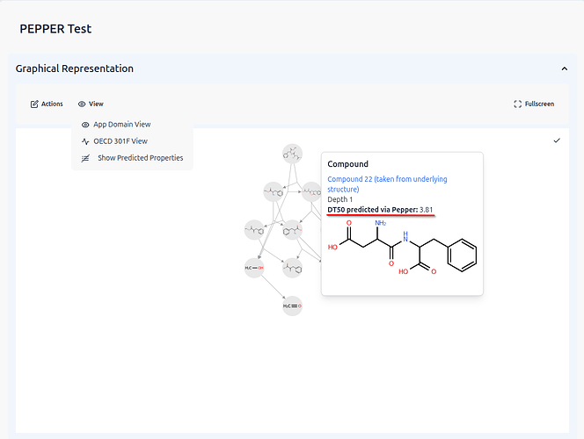Click the OECD 301F pulse icon
Image resolution: width=584 pixels, height=439 pixels.
[85, 141]
